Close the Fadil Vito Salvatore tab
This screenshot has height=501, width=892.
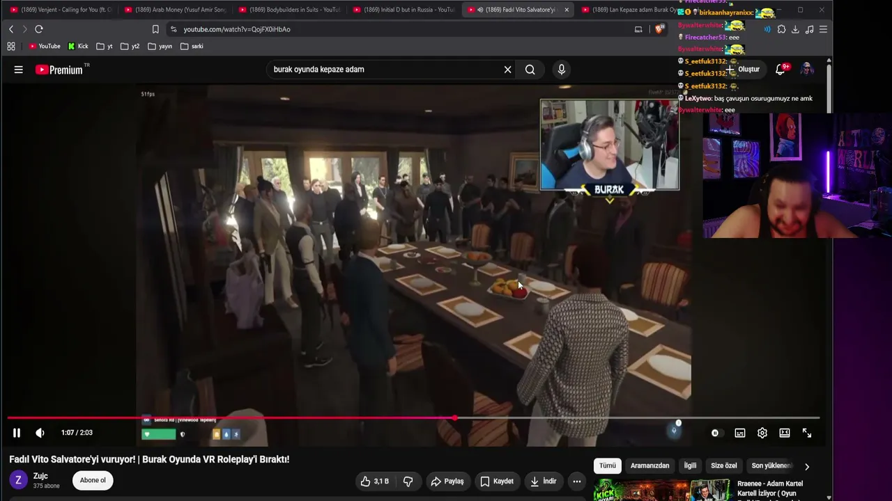tap(567, 10)
